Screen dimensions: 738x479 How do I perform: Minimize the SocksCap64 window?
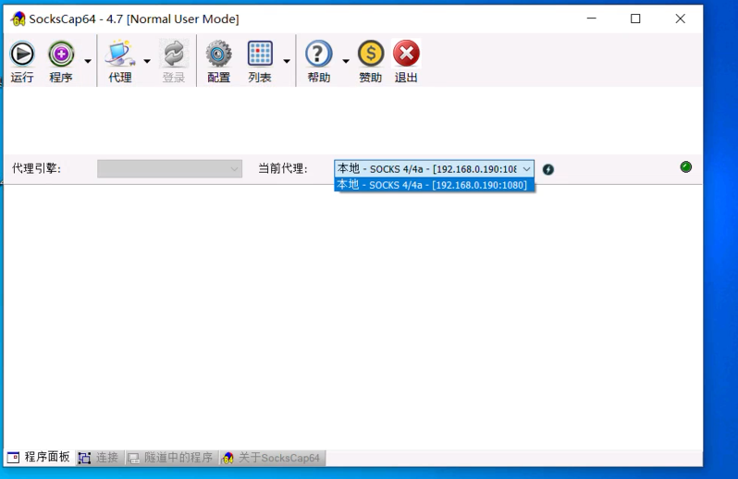pos(592,18)
